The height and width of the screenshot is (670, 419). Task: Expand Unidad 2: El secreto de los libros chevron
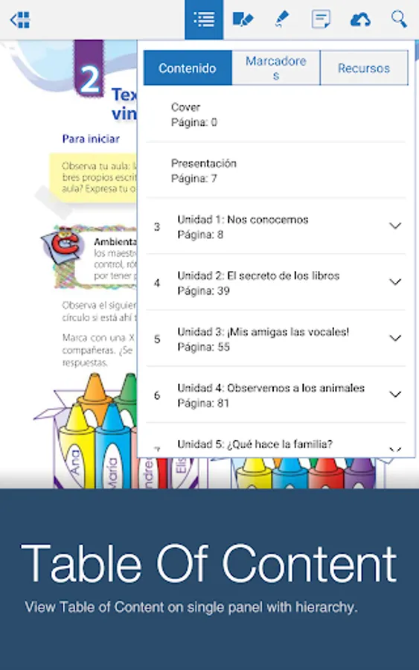pyautogui.click(x=395, y=282)
